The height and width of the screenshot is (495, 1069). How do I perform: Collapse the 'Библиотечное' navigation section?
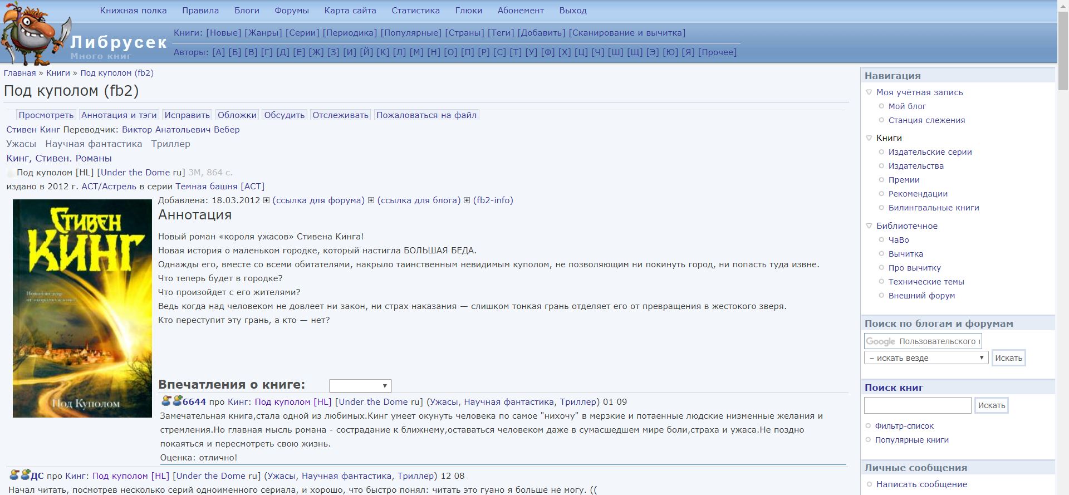[x=869, y=226]
